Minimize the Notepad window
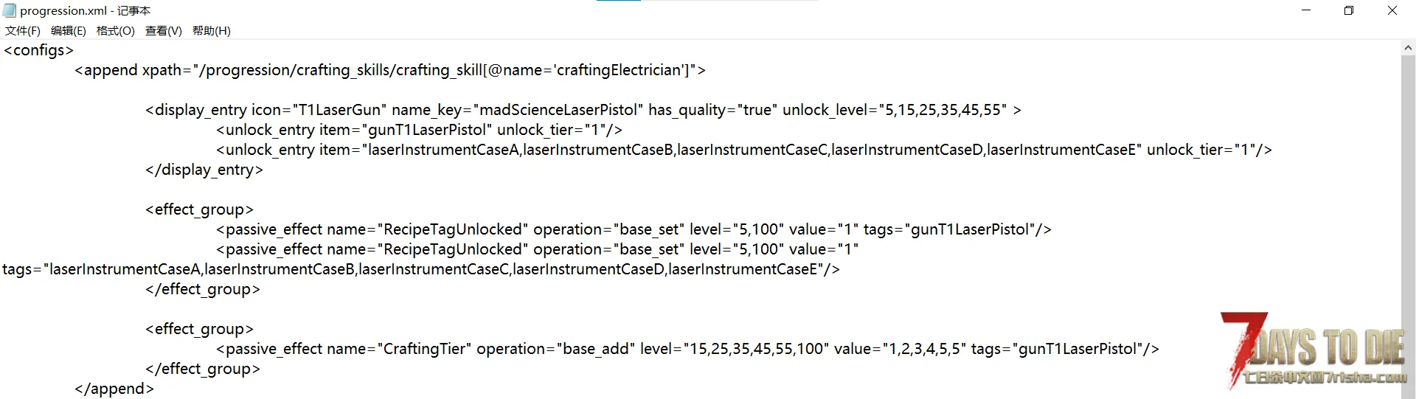Viewport: 1416px width, 399px height. pos(1306,10)
